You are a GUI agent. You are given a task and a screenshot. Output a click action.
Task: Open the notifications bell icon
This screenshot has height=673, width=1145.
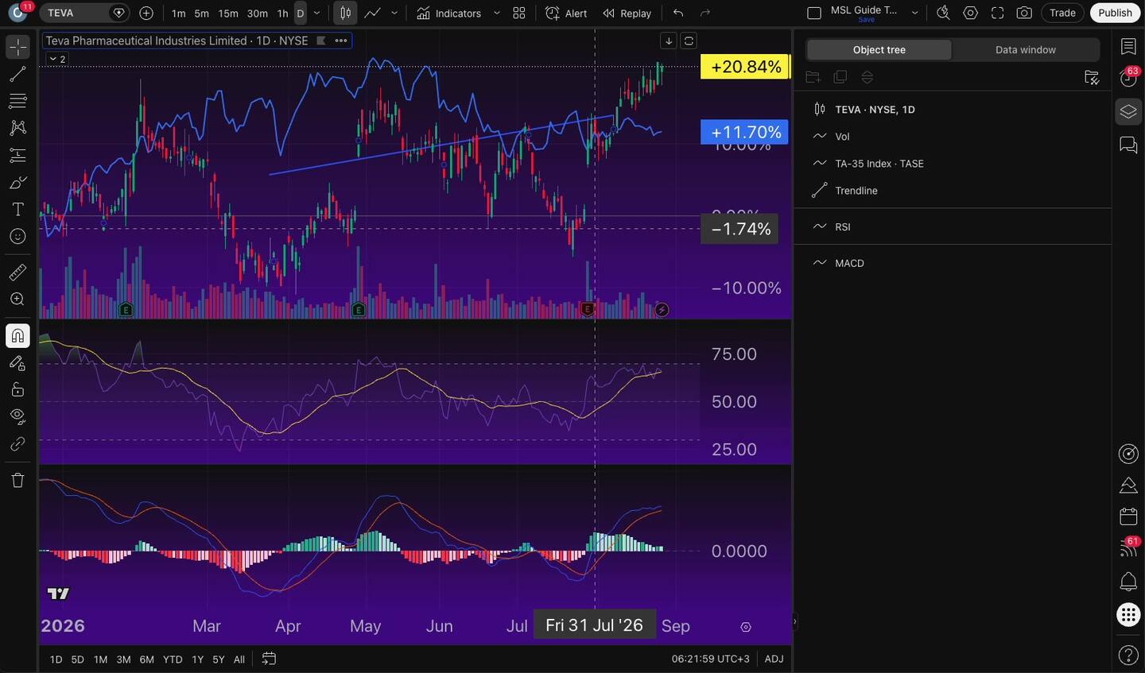coord(1128,582)
